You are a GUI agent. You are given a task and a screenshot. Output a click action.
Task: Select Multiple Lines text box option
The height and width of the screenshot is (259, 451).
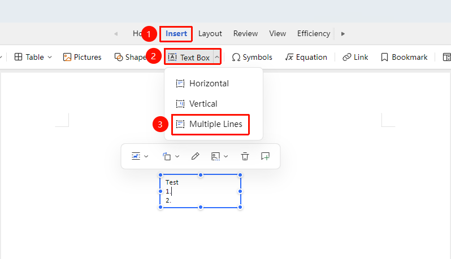[210, 124]
